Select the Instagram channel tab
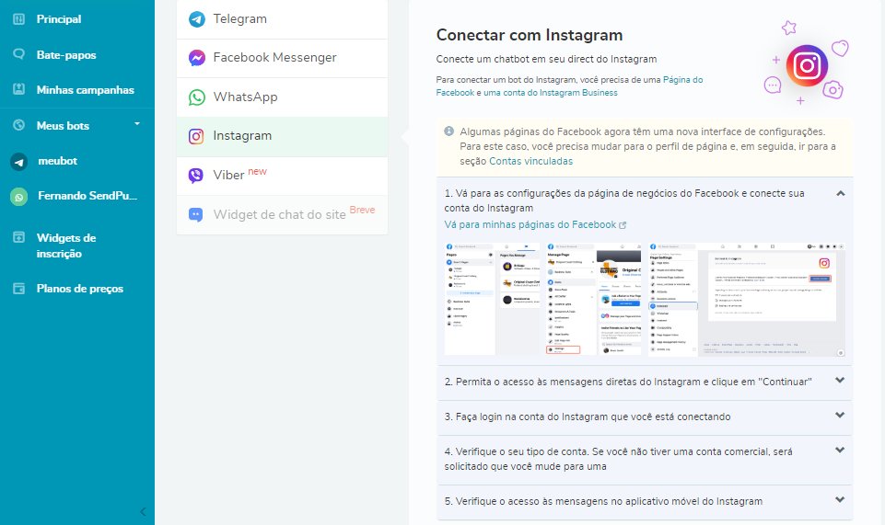The width and height of the screenshot is (885, 525). coord(282,136)
